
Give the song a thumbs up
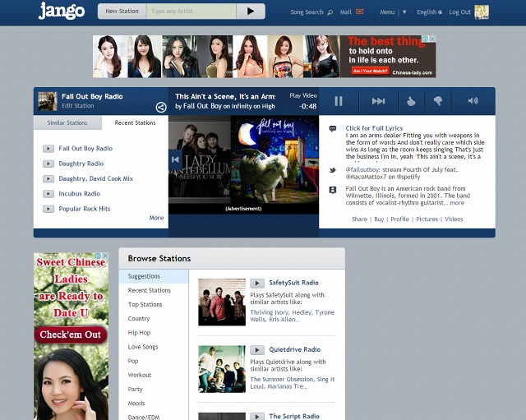click(x=411, y=101)
